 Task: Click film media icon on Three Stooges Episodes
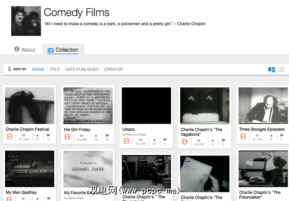243,137
